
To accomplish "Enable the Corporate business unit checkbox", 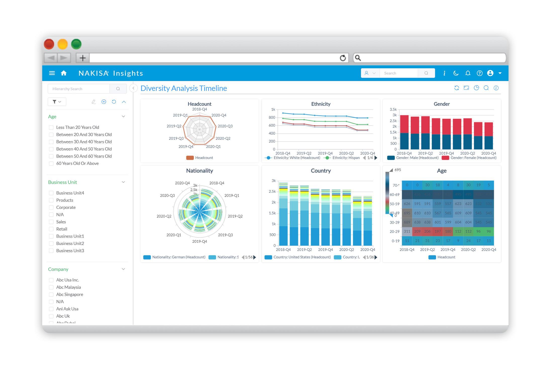I will [51, 207].
